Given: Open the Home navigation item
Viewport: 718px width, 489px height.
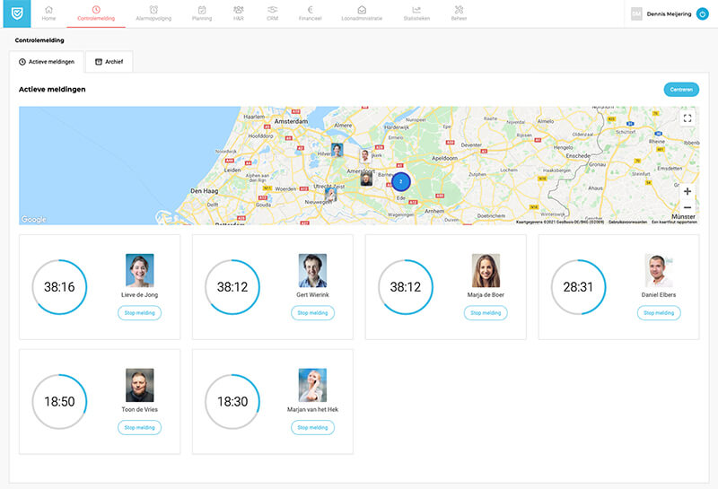Looking at the screenshot, I should pos(48,13).
